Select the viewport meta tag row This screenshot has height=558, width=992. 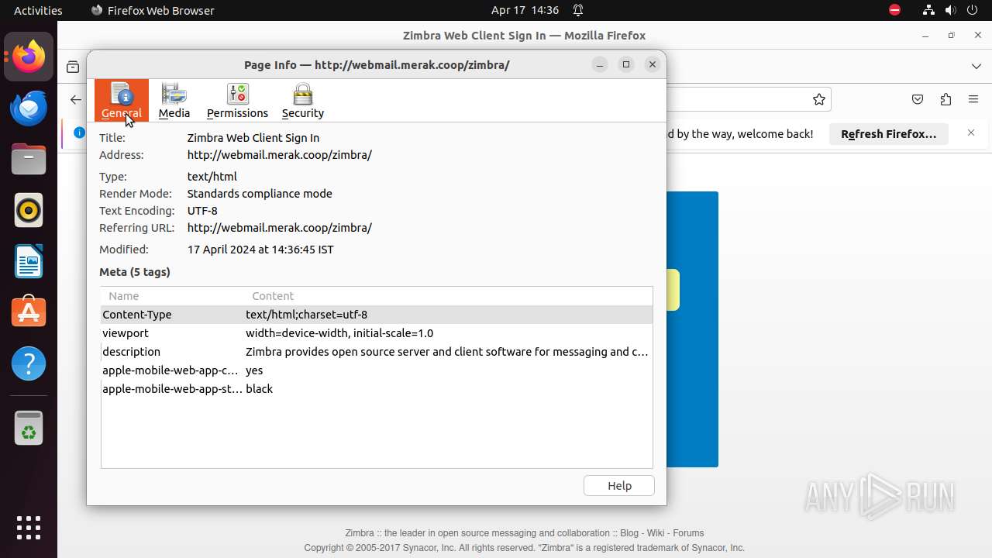point(377,333)
